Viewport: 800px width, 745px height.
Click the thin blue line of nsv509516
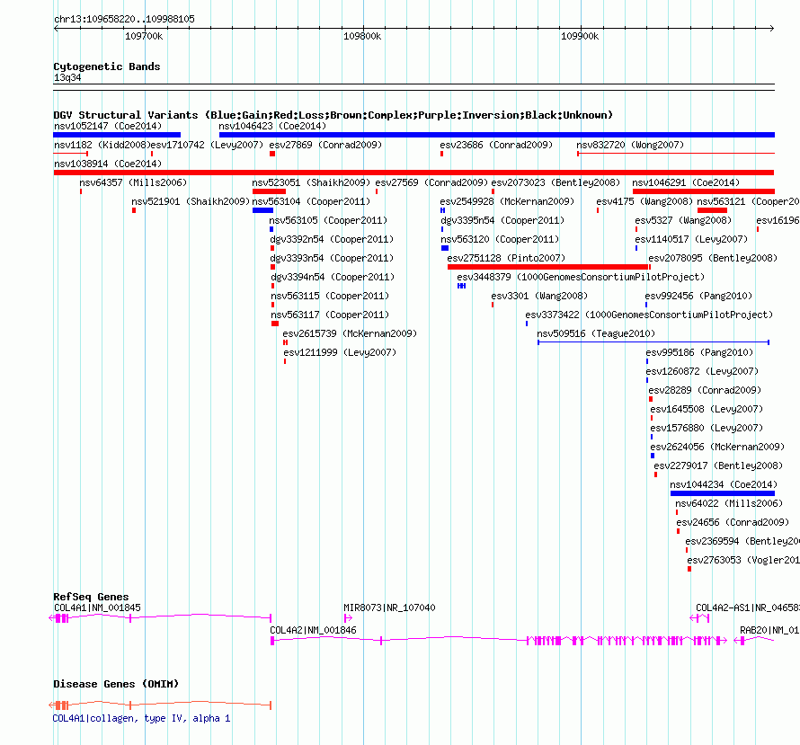coord(653,342)
